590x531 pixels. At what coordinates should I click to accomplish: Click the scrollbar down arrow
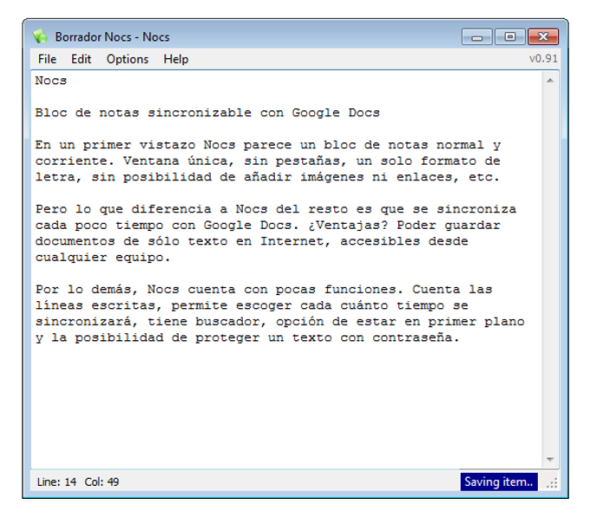click(x=550, y=459)
